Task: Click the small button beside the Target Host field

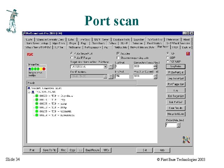Action: pos(111,67)
